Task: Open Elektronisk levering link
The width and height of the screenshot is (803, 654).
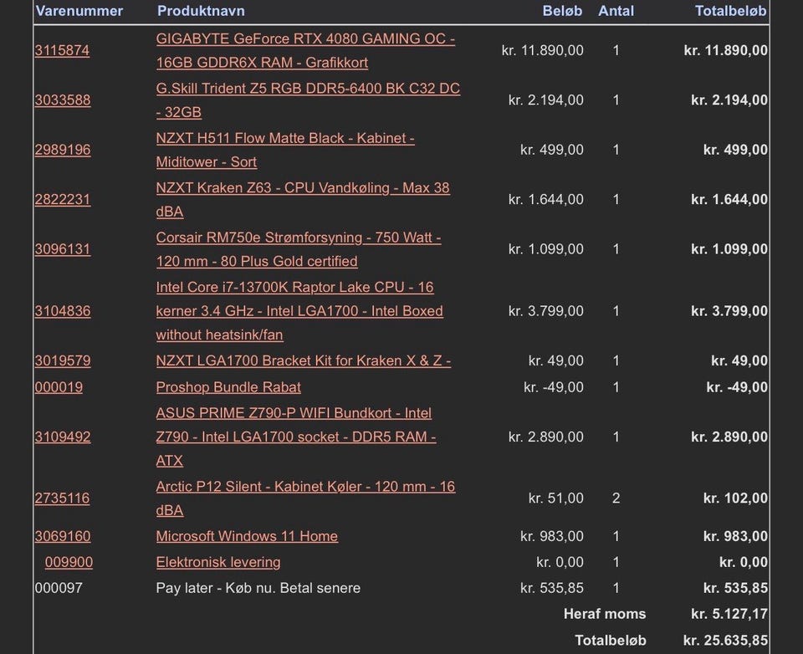Action: click(218, 562)
